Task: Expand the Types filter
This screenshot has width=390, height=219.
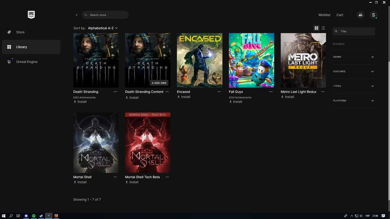Action: pyautogui.click(x=353, y=86)
